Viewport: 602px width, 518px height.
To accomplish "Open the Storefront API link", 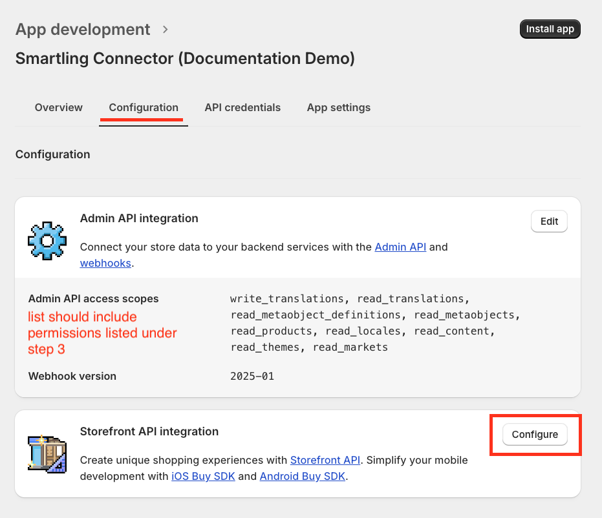I will [x=325, y=460].
